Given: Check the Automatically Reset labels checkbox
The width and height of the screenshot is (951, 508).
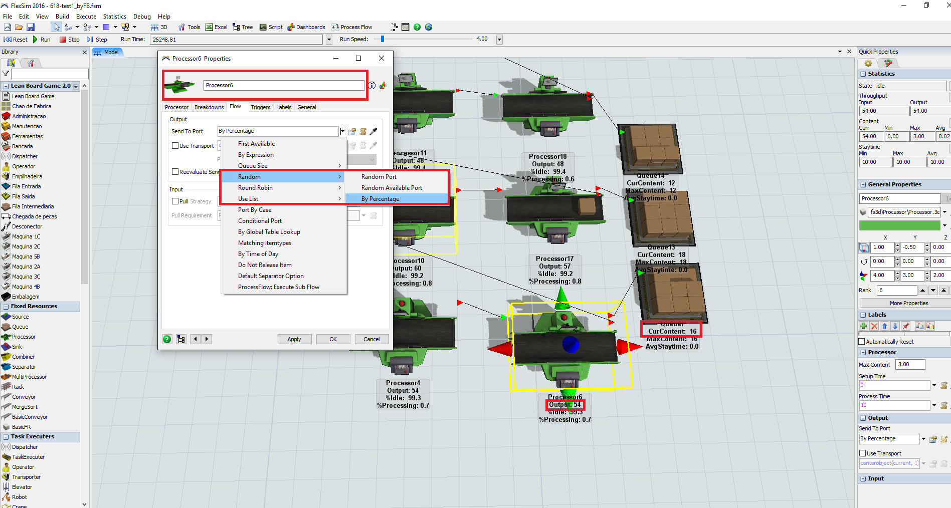Looking at the screenshot, I should [x=862, y=342].
